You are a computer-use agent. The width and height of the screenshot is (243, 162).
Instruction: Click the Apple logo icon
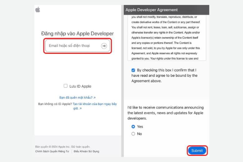coord(38,10)
